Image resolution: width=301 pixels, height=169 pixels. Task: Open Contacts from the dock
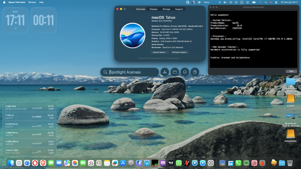[99, 163]
